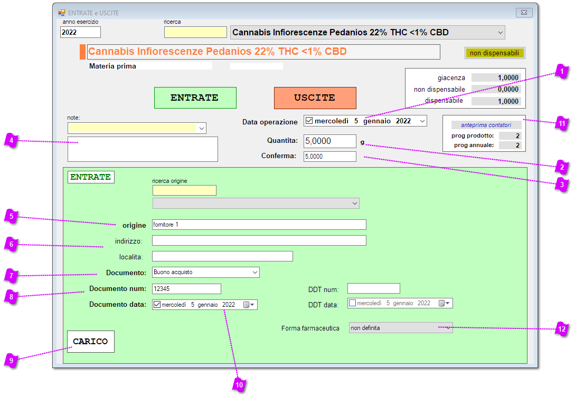
Task: Expand the Forma farmaceutica dropdown
Action: click(448, 328)
